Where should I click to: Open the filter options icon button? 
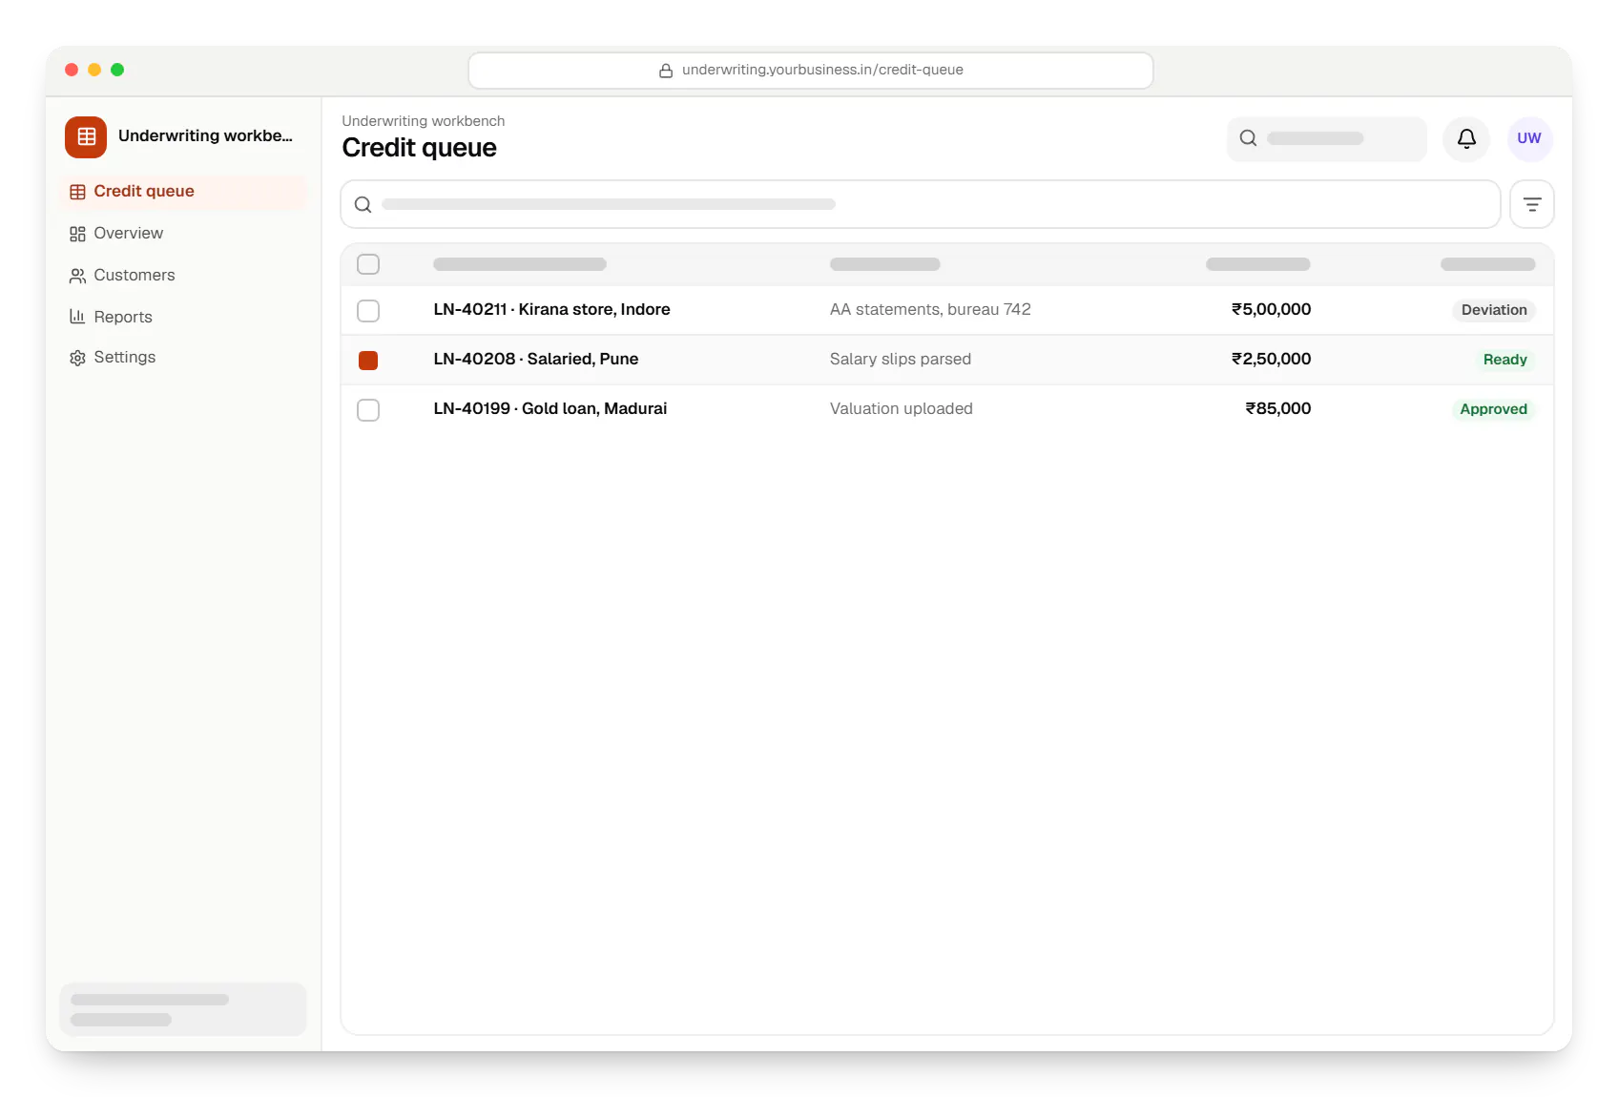point(1532,204)
